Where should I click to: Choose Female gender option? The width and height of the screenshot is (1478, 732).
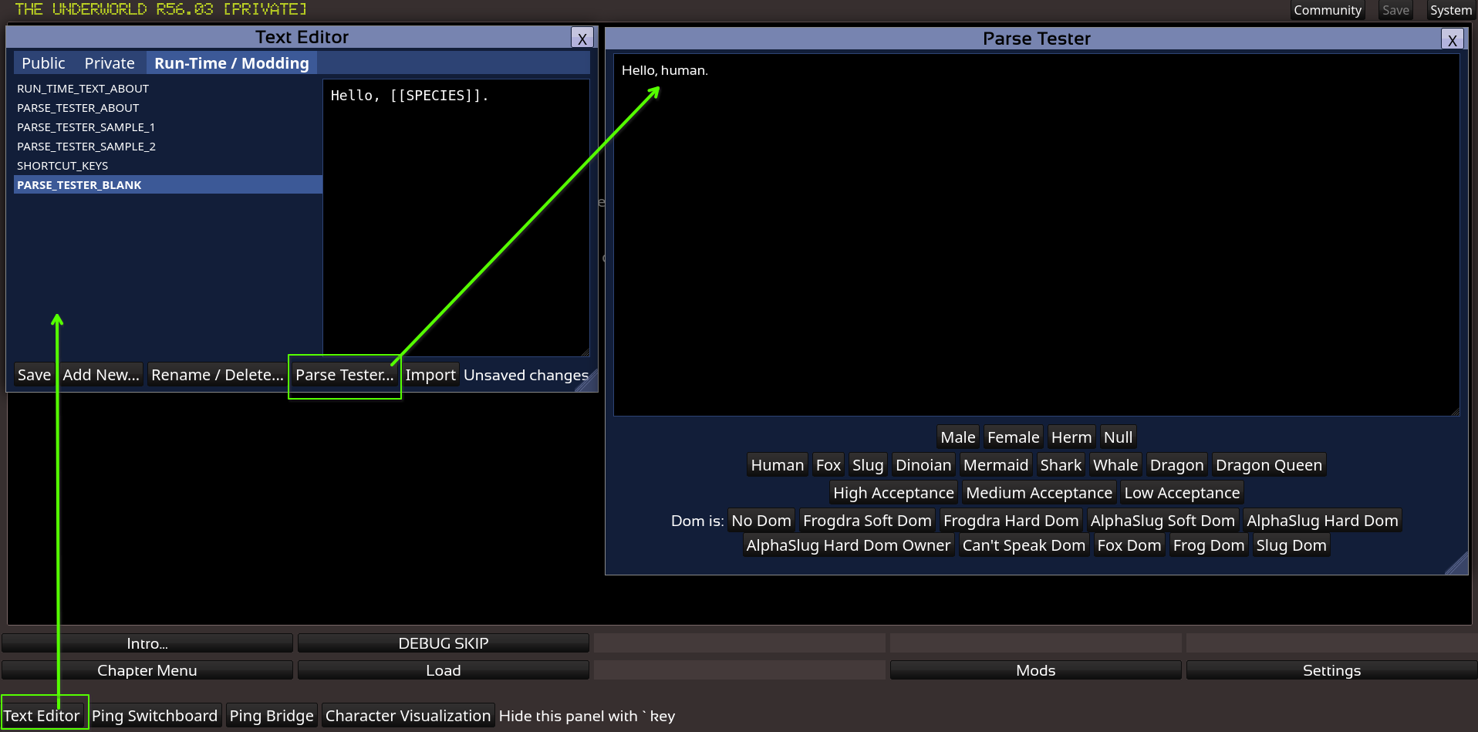coord(1013,437)
